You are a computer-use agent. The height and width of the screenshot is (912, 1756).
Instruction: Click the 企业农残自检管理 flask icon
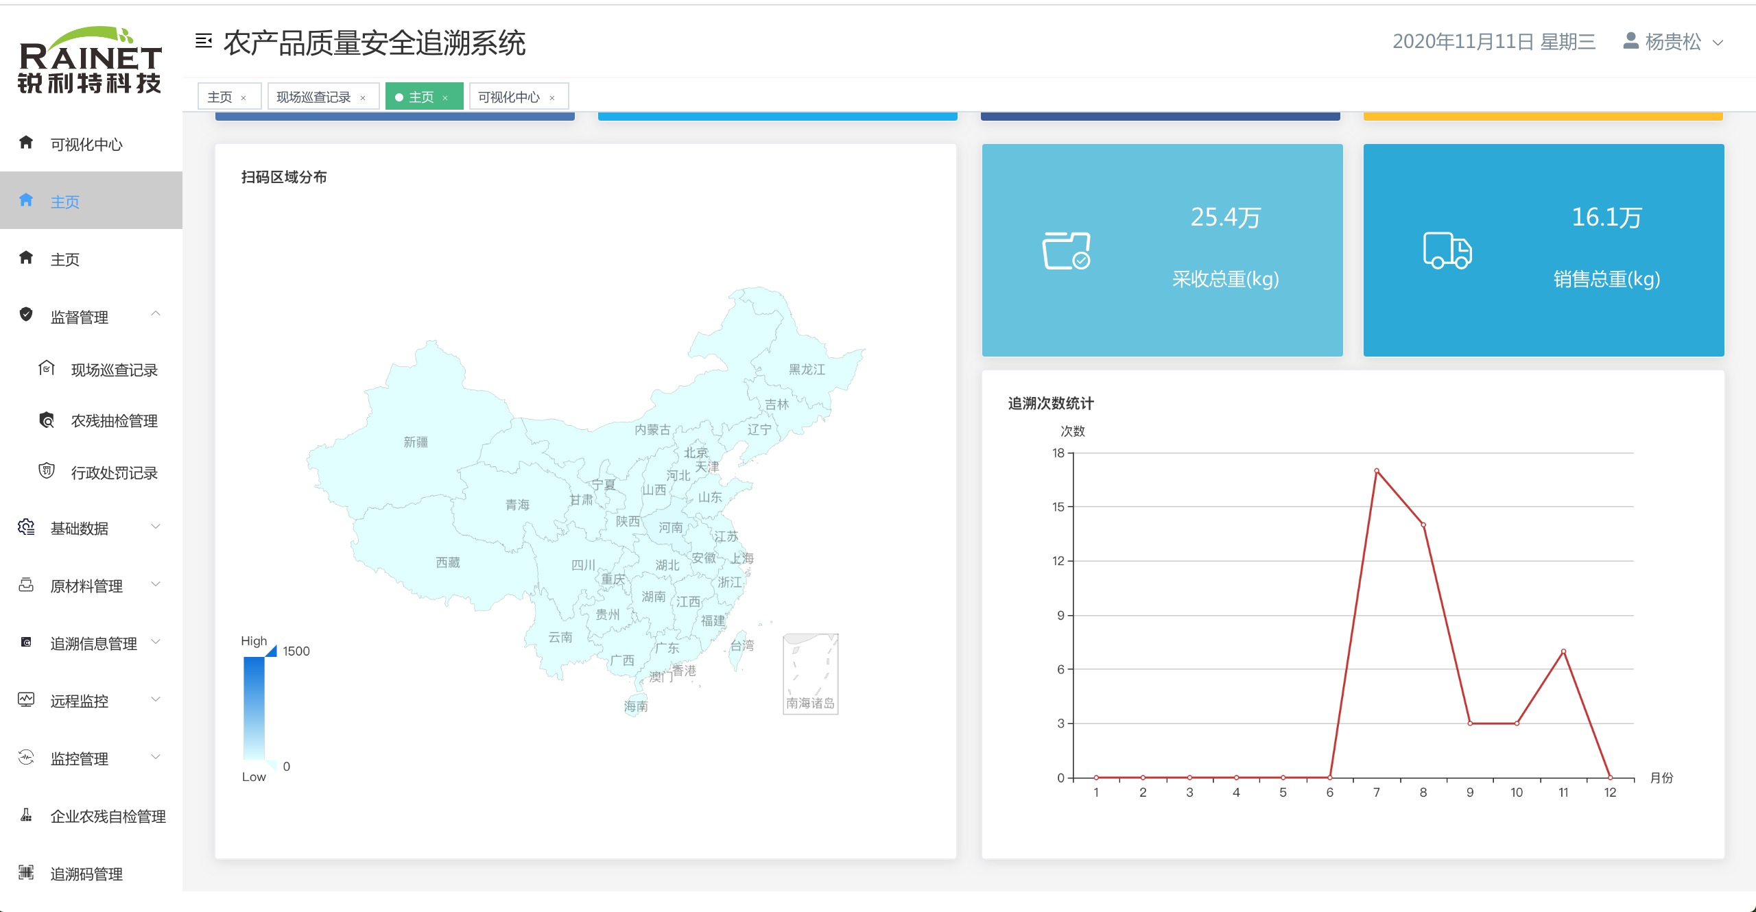(26, 815)
